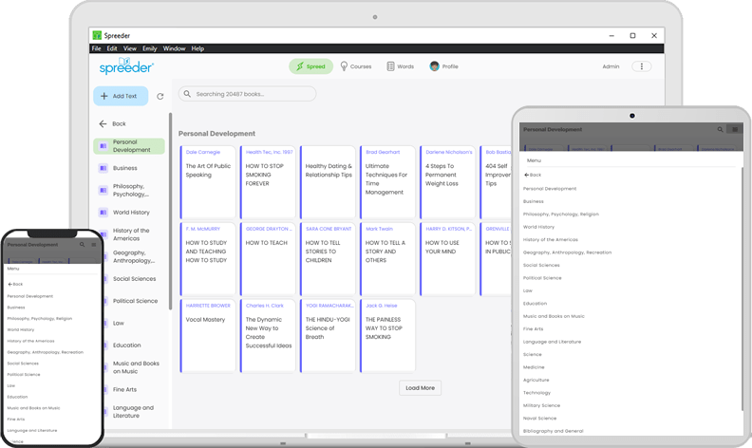Open The Art Of Public Speaking book card
Screen dimensions: 752x448
tap(208, 182)
